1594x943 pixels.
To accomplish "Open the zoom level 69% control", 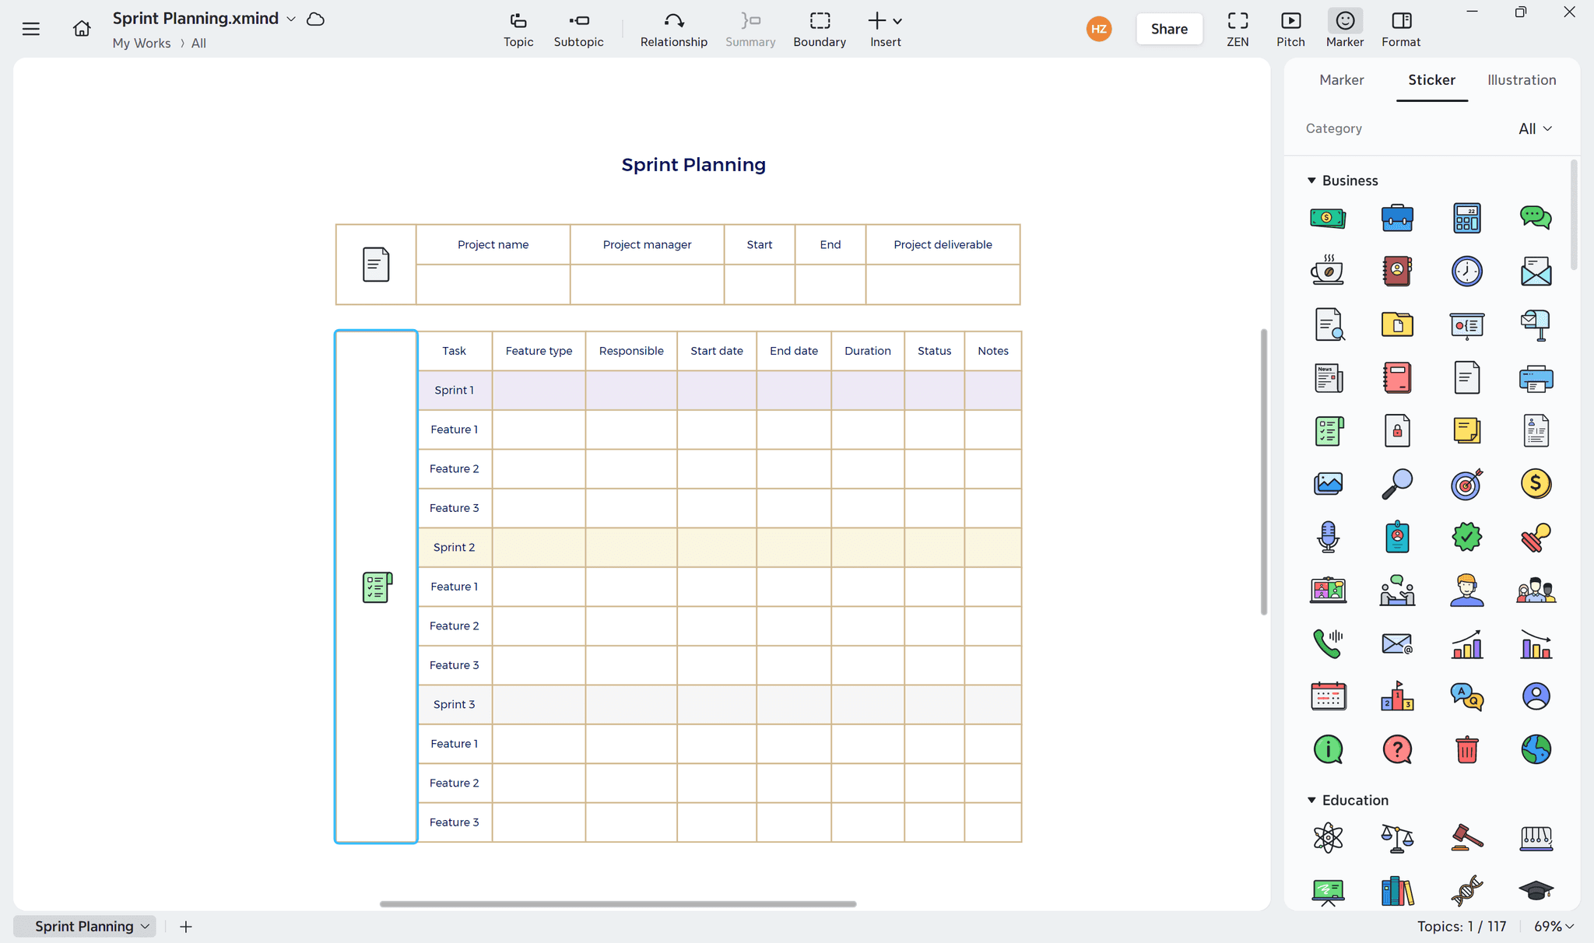I will [x=1554, y=926].
